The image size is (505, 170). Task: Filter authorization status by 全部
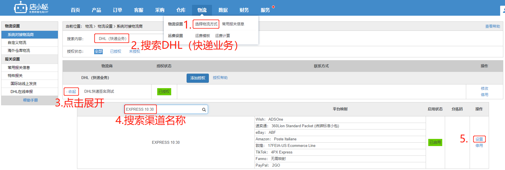click(x=98, y=51)
